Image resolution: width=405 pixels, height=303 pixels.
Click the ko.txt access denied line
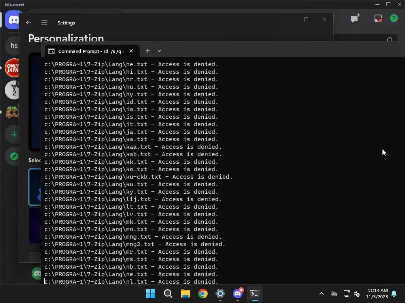pos(131,169)
